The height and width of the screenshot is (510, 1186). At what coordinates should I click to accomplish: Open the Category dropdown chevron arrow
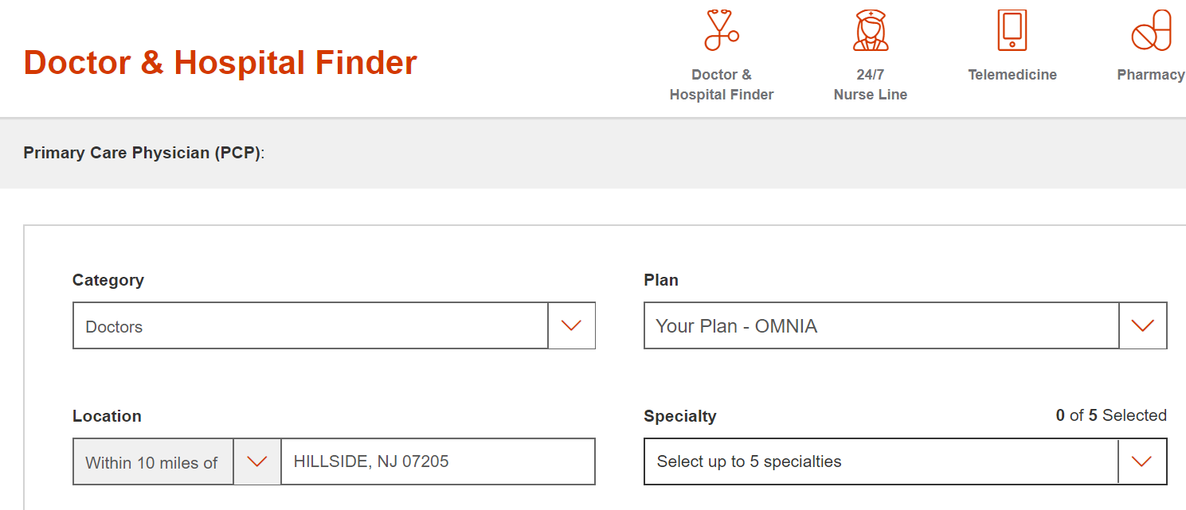(x=571, y=325)
